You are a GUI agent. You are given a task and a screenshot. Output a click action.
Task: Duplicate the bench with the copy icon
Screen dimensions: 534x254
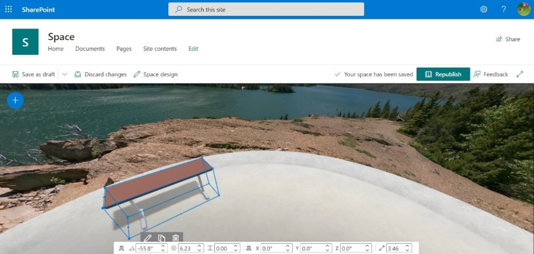tap(162, 238)
